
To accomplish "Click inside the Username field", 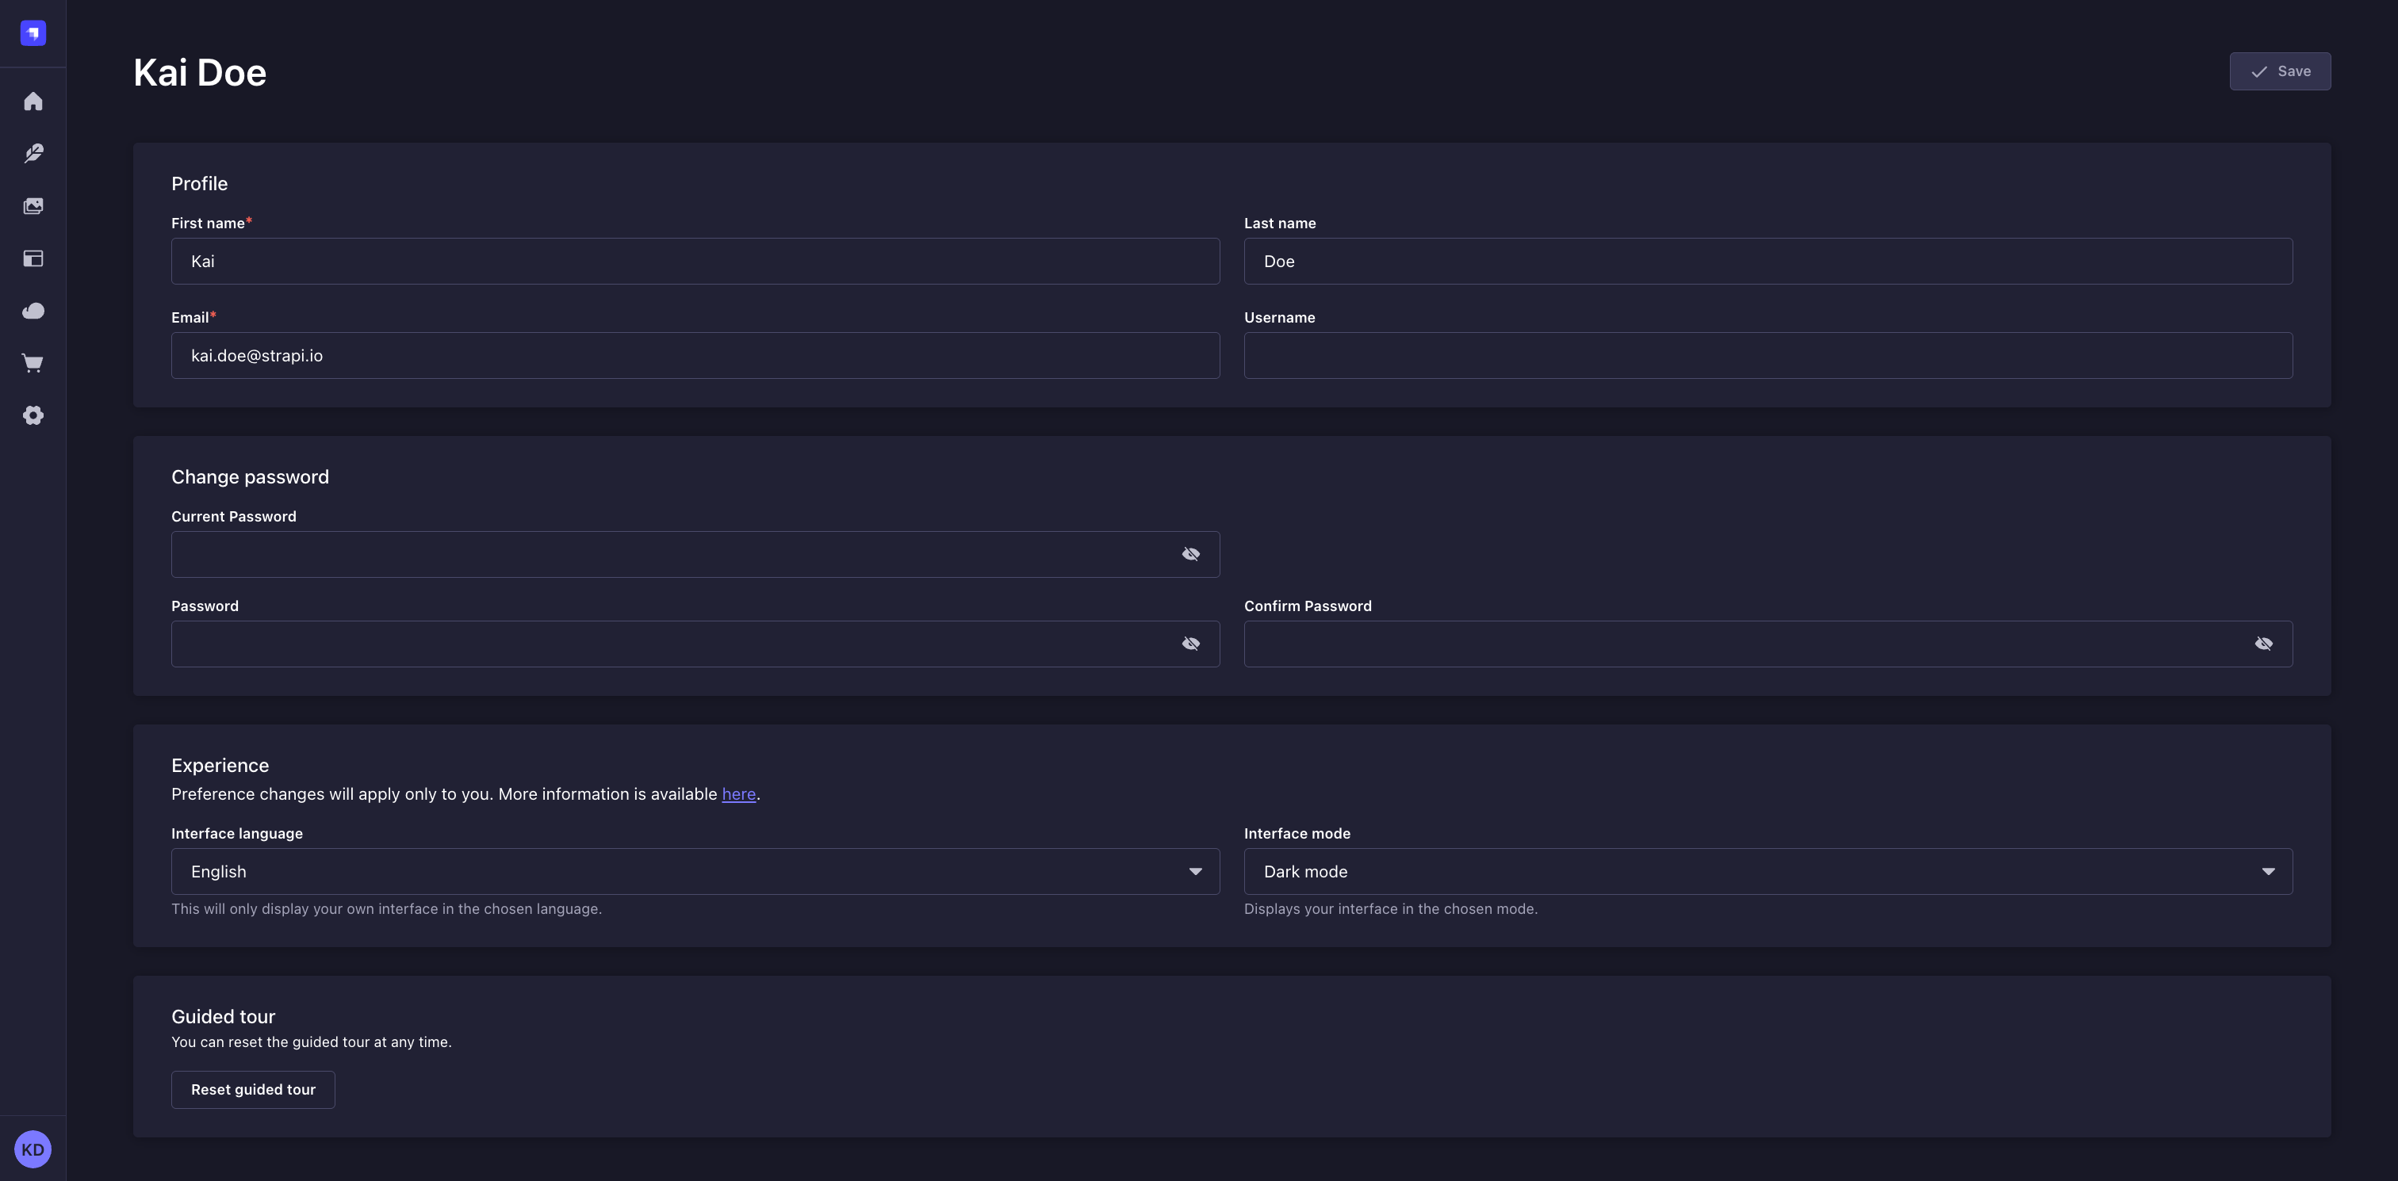I will pyautogui.click(x=1767, y=356).
